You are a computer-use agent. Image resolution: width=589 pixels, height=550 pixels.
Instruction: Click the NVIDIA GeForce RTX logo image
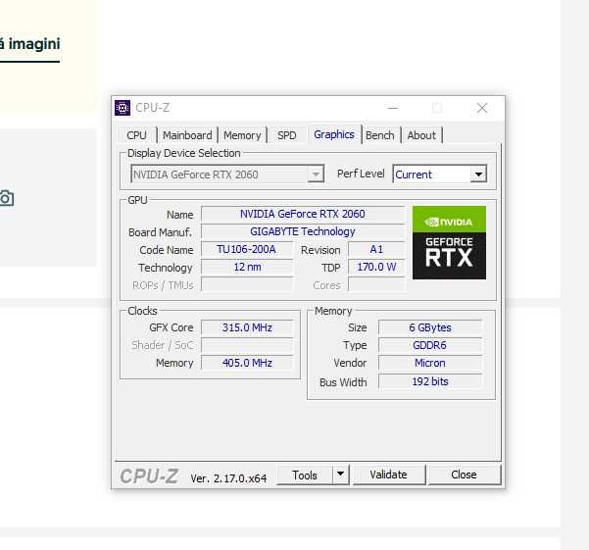pos(449,242)
